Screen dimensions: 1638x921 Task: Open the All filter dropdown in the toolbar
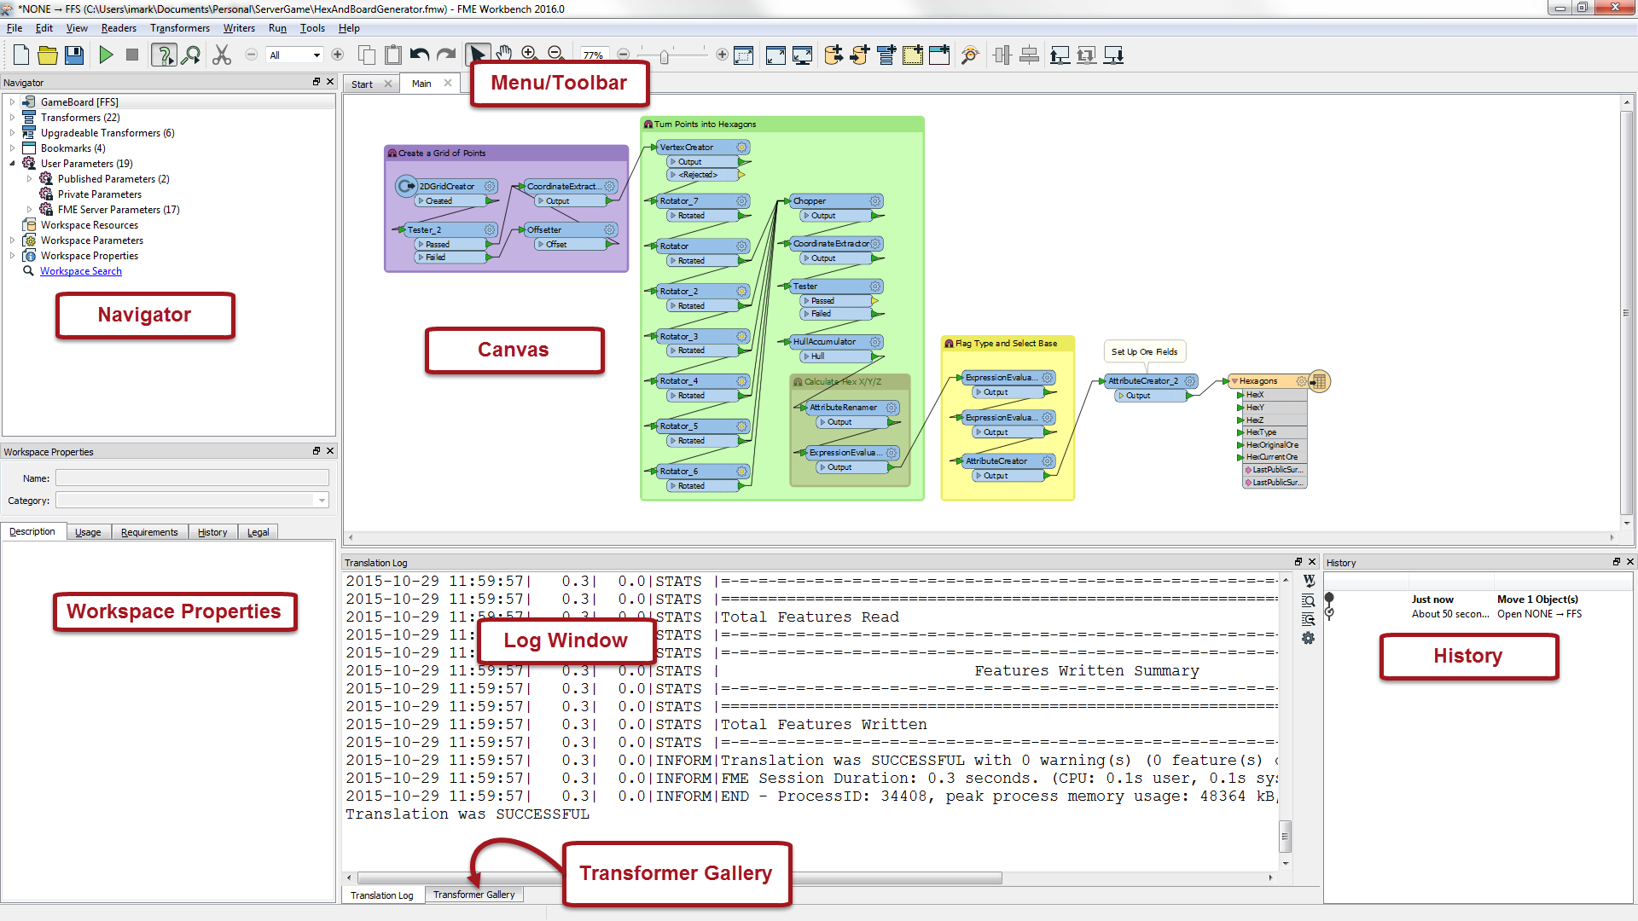pos(294,55)
